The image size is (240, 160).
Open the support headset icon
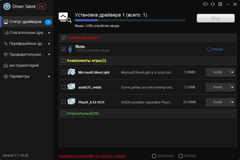tap(213, 4)
